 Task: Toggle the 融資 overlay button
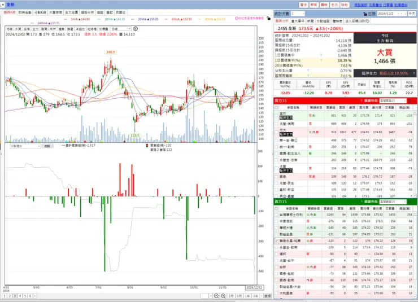click(44, 29)
